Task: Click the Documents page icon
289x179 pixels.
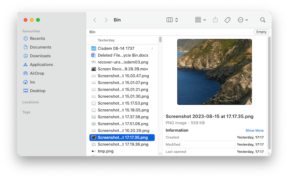Action: click(x=26, y=47)
